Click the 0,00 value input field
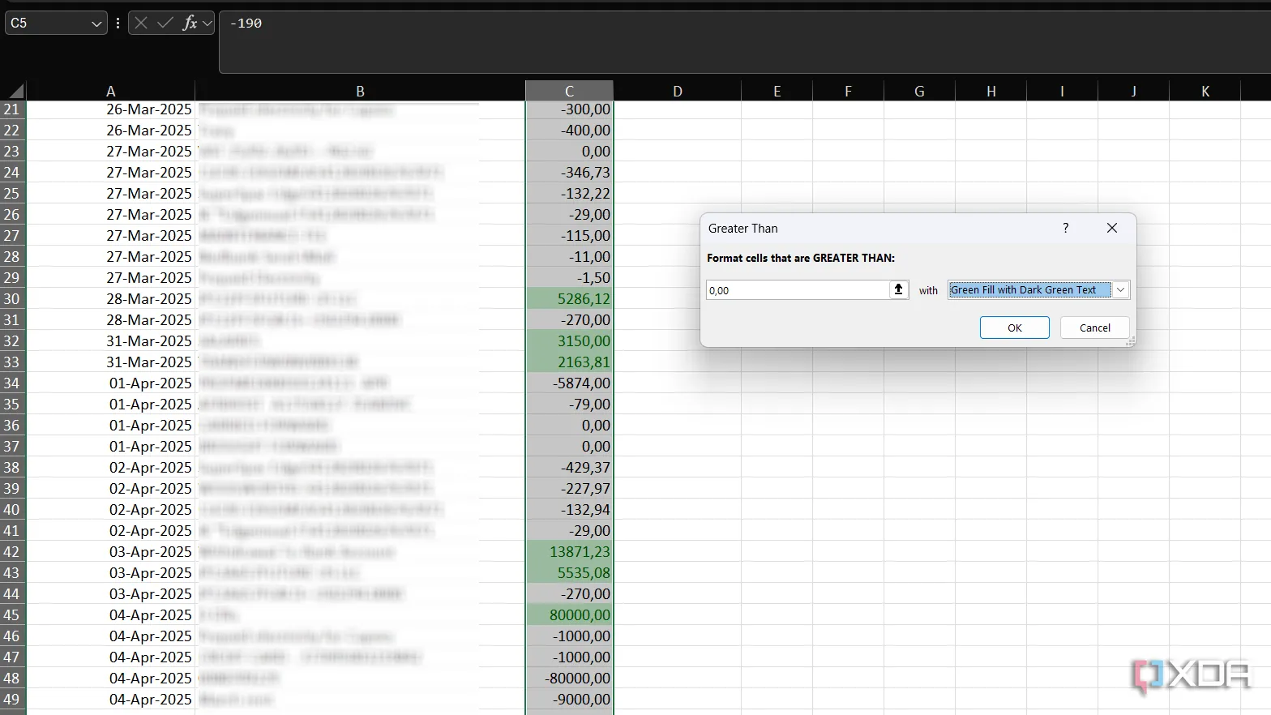This screenshot has height=715, width=1271. pyautogui.click(x=798, y=289)
